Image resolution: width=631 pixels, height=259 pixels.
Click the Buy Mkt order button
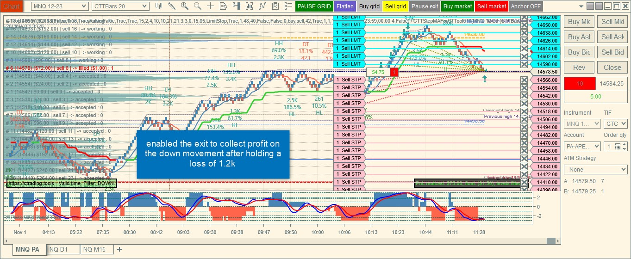point(579,22)
